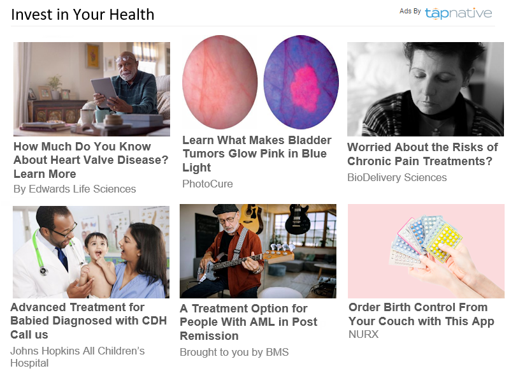Click 'Learn What Makes Bladder Tumors Glow Pink' headline
This screenshot has height=380, width=518.
(257, 154)
